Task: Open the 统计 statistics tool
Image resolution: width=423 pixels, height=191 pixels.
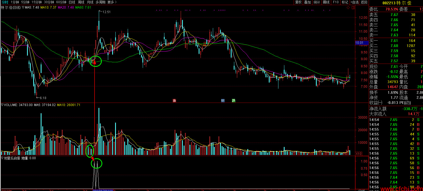Action: tap(317, 2)
